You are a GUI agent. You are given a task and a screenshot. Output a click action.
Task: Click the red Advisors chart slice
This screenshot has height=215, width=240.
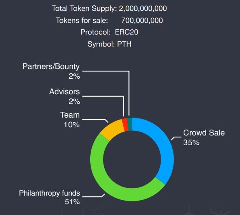[x=125, y=125]
